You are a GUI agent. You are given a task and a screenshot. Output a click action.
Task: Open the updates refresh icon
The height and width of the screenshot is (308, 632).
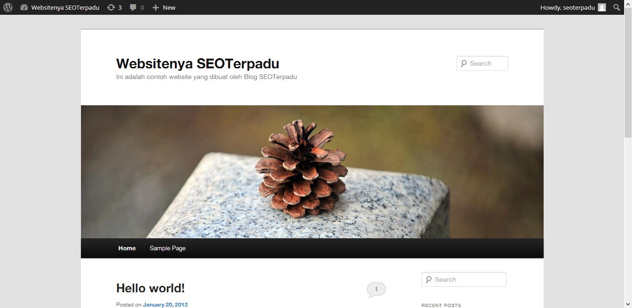pos(111,7)
